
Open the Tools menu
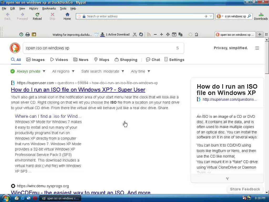pyautogui.click(x=63, y=8)
